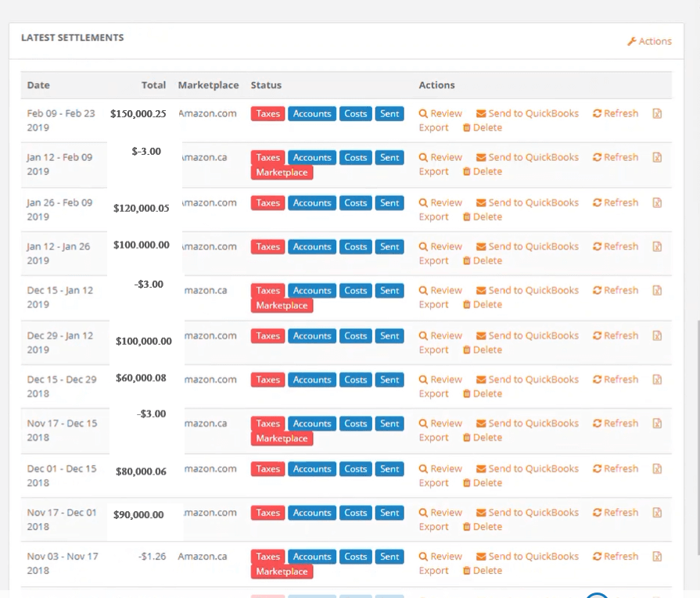This screenshot has width=700, height=598.
Task: Click the Excel icon for Nov 17 - Dec 15 row
Action: pyautogui.click(x=657, y=423)
